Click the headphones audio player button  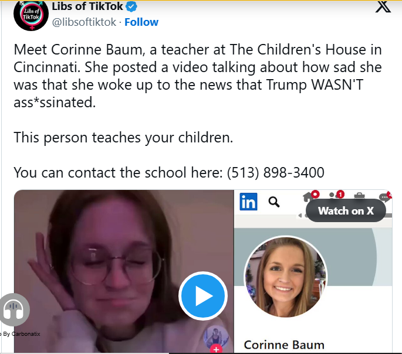pyautogui.click(x=14, y=309)
